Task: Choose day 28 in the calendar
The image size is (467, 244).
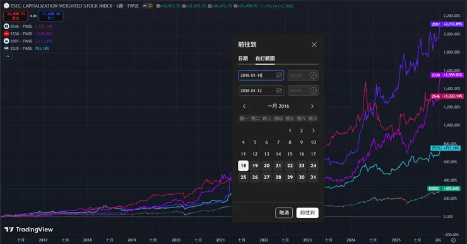Action: pyautogui.click(x=278, y=177)
